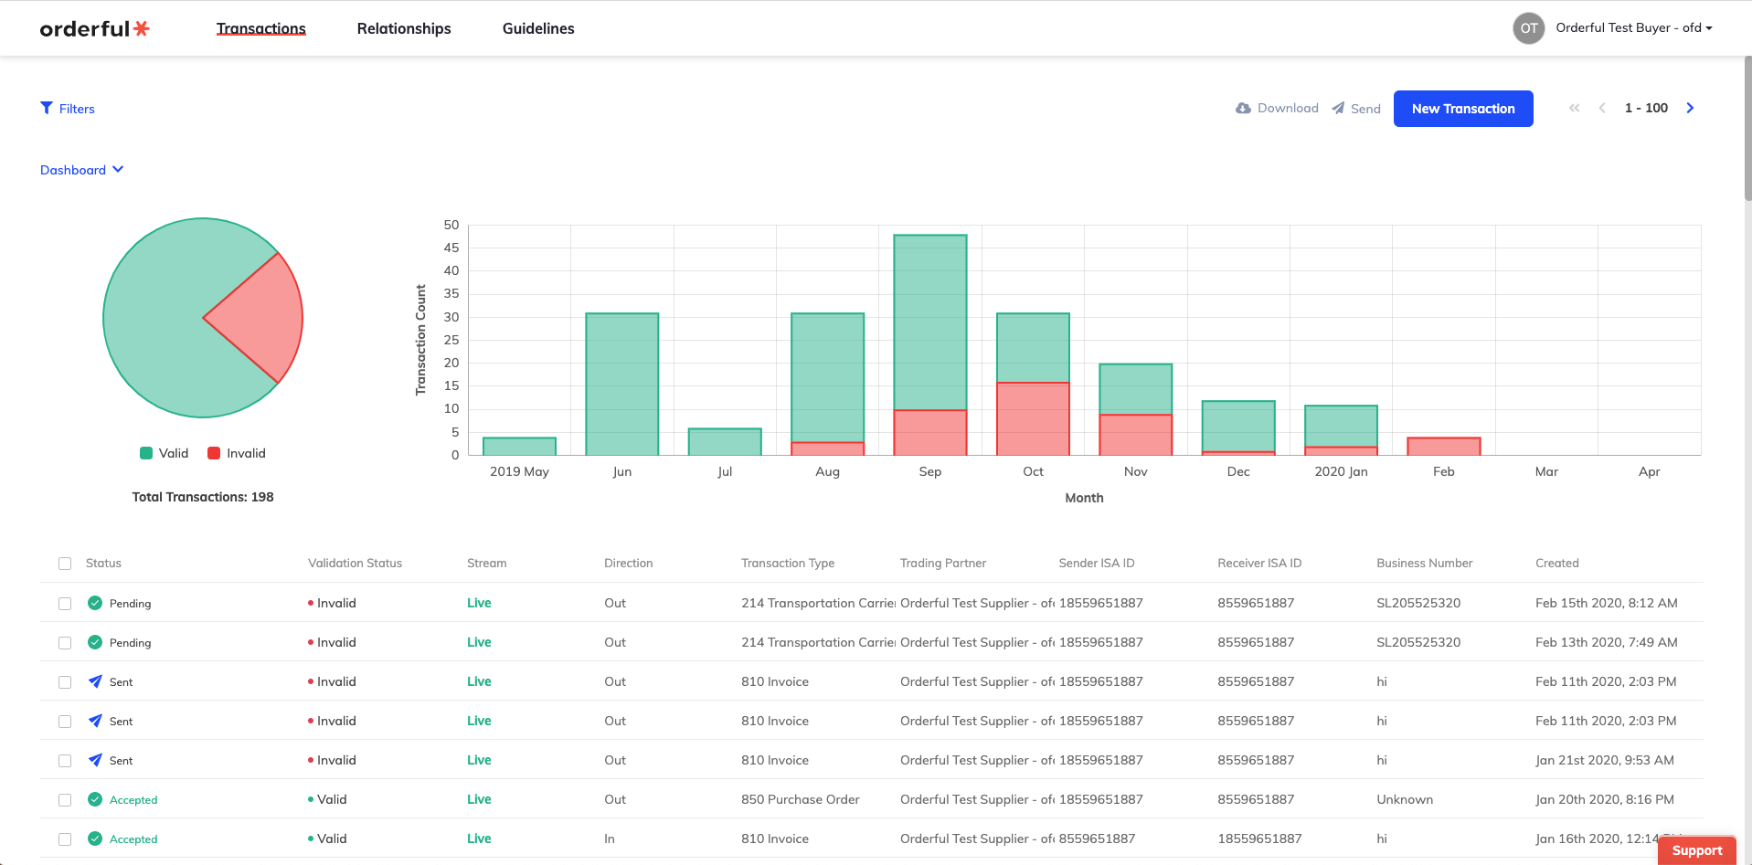Click the 850 Purchase Order cell

801,799
